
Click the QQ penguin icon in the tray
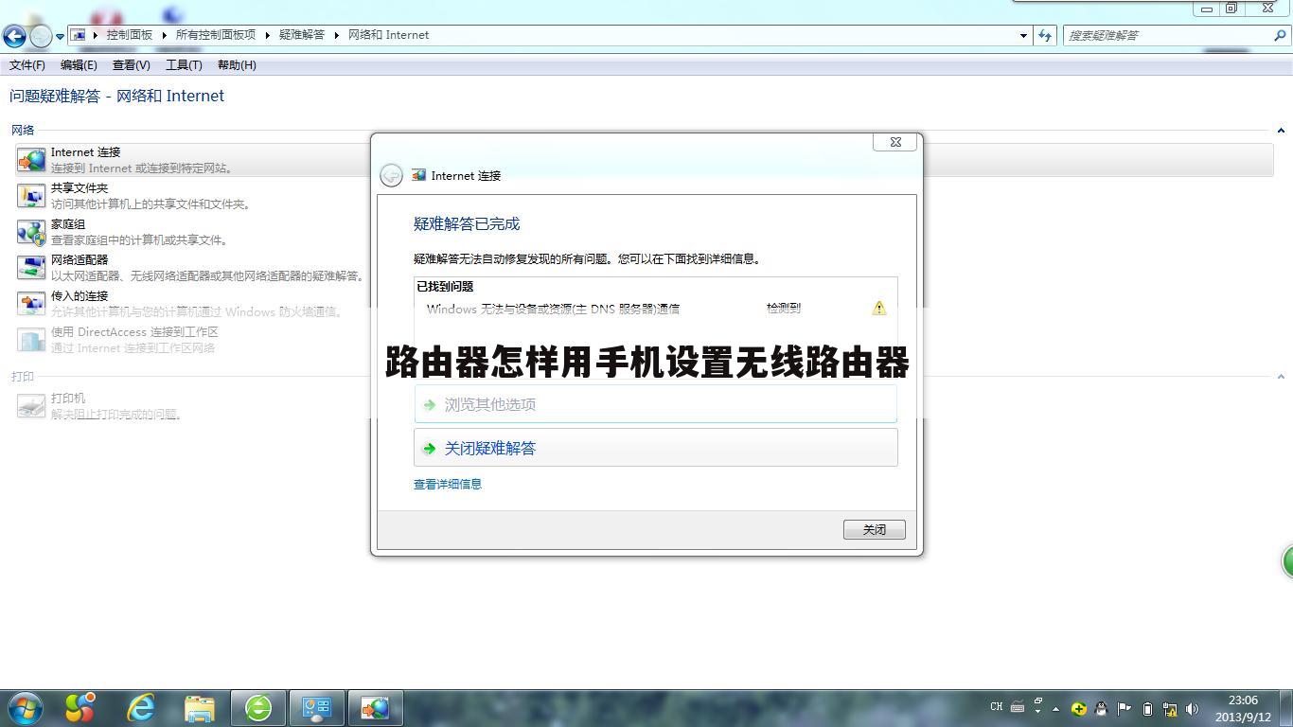1101,708
